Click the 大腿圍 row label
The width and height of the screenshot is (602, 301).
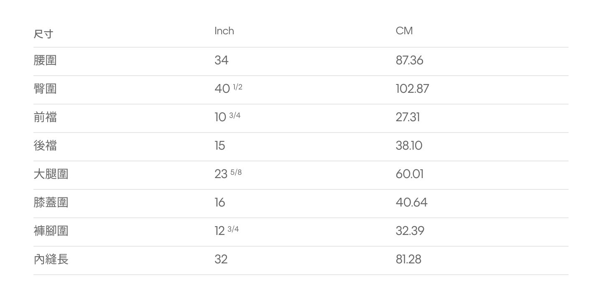click(51, 174)
